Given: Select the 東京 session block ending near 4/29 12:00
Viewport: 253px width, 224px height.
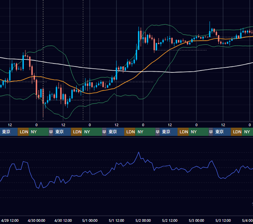Looking at the screenshot, I should point(9,132).
